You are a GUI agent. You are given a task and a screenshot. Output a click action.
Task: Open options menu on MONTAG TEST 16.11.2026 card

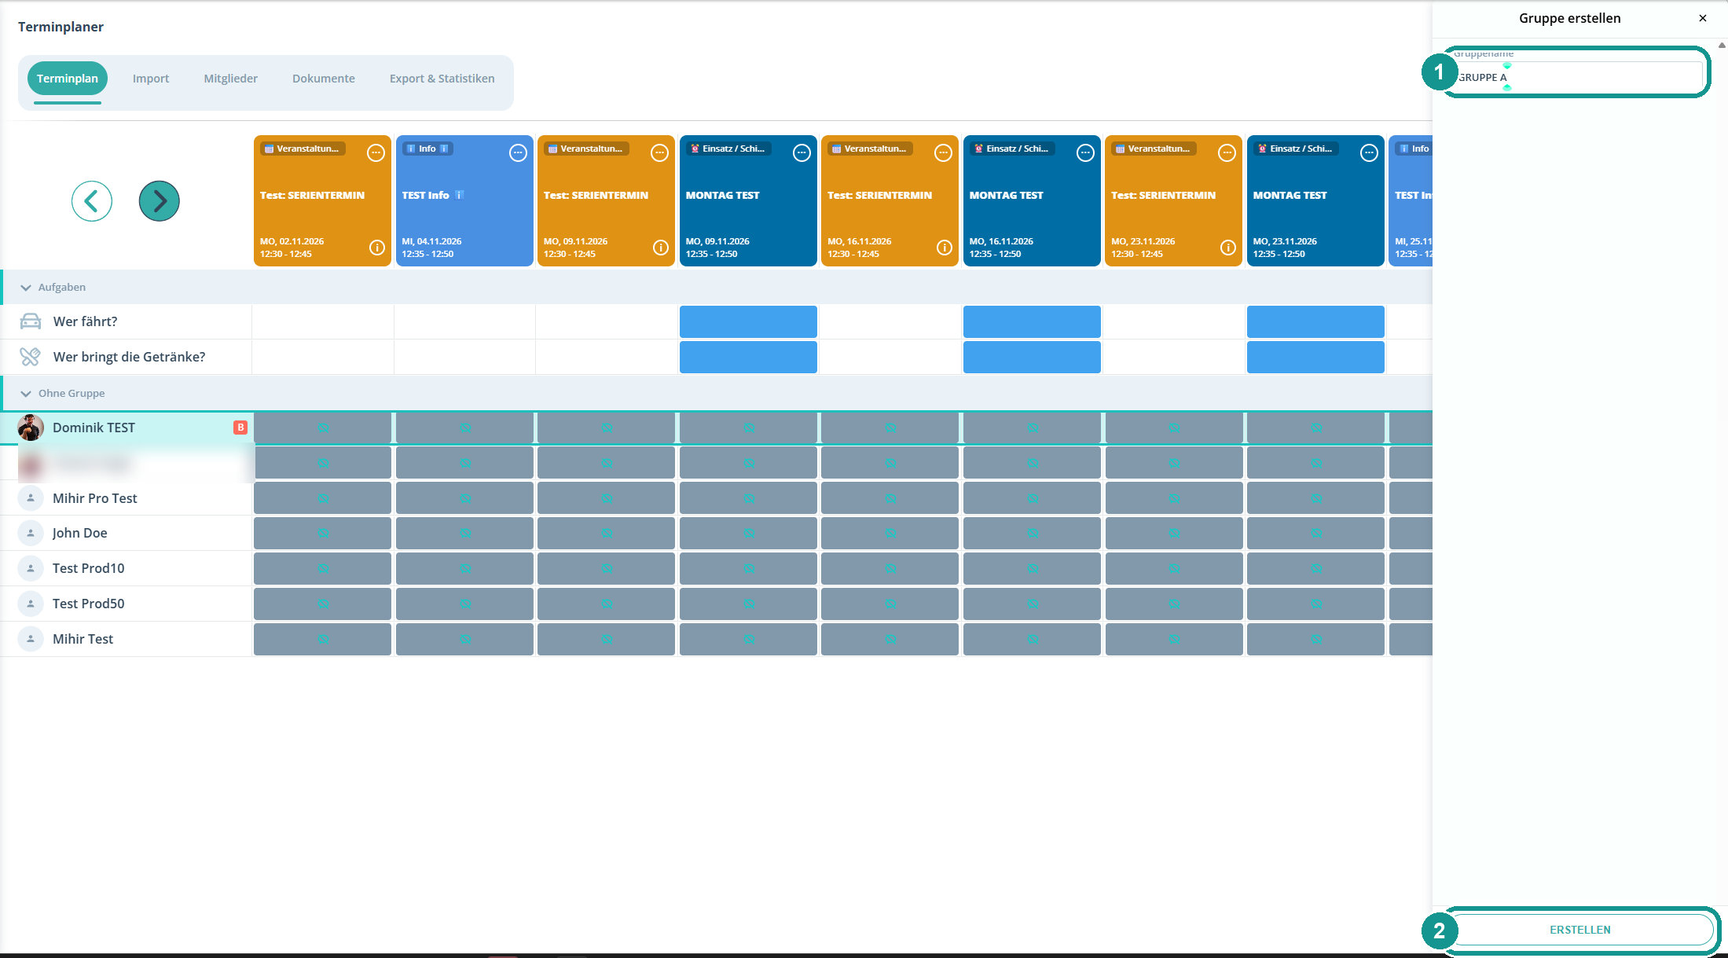pyautogui.click(x=1085, y=153)
